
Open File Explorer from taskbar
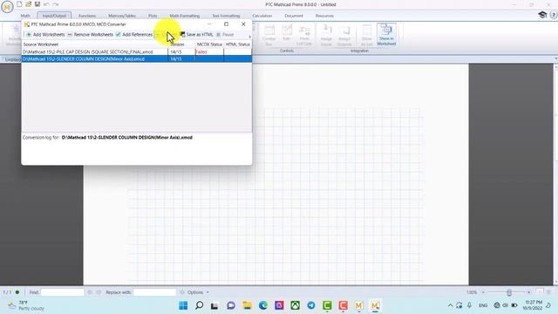pyautogui.click(x=247, y=305)
